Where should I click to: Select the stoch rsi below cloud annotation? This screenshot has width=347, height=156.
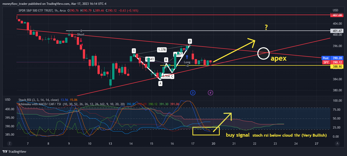[290, 135]
